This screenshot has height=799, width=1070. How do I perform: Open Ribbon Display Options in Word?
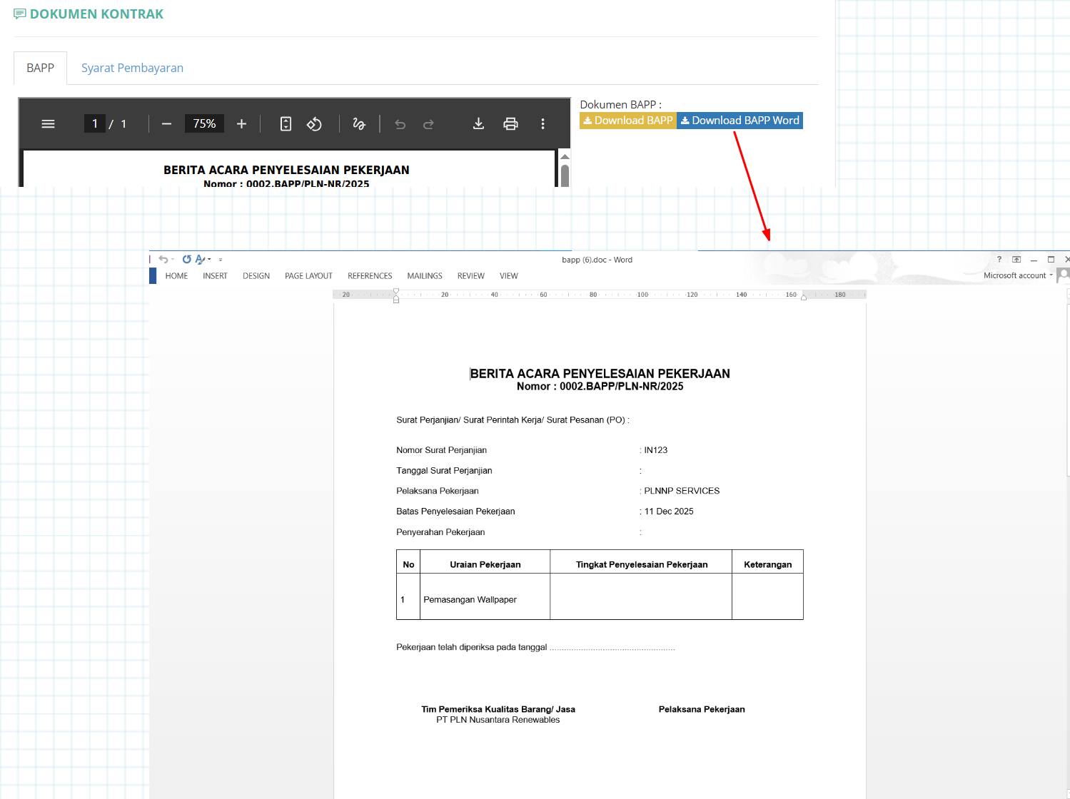click(x=1016, y=260)
